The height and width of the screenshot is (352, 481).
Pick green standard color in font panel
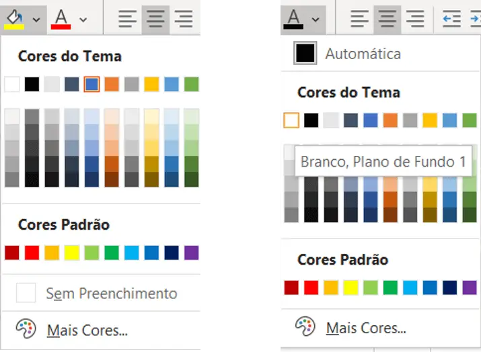coord(390,288)
